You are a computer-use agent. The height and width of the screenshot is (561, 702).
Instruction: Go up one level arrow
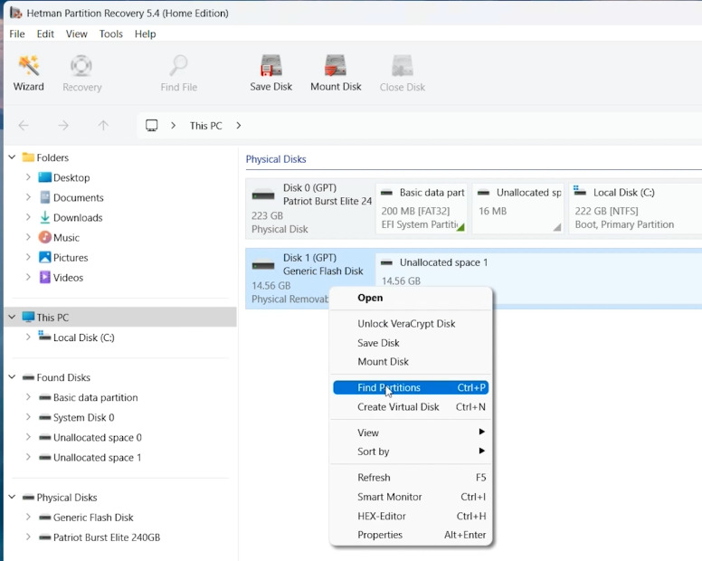[x=103, y=126]
